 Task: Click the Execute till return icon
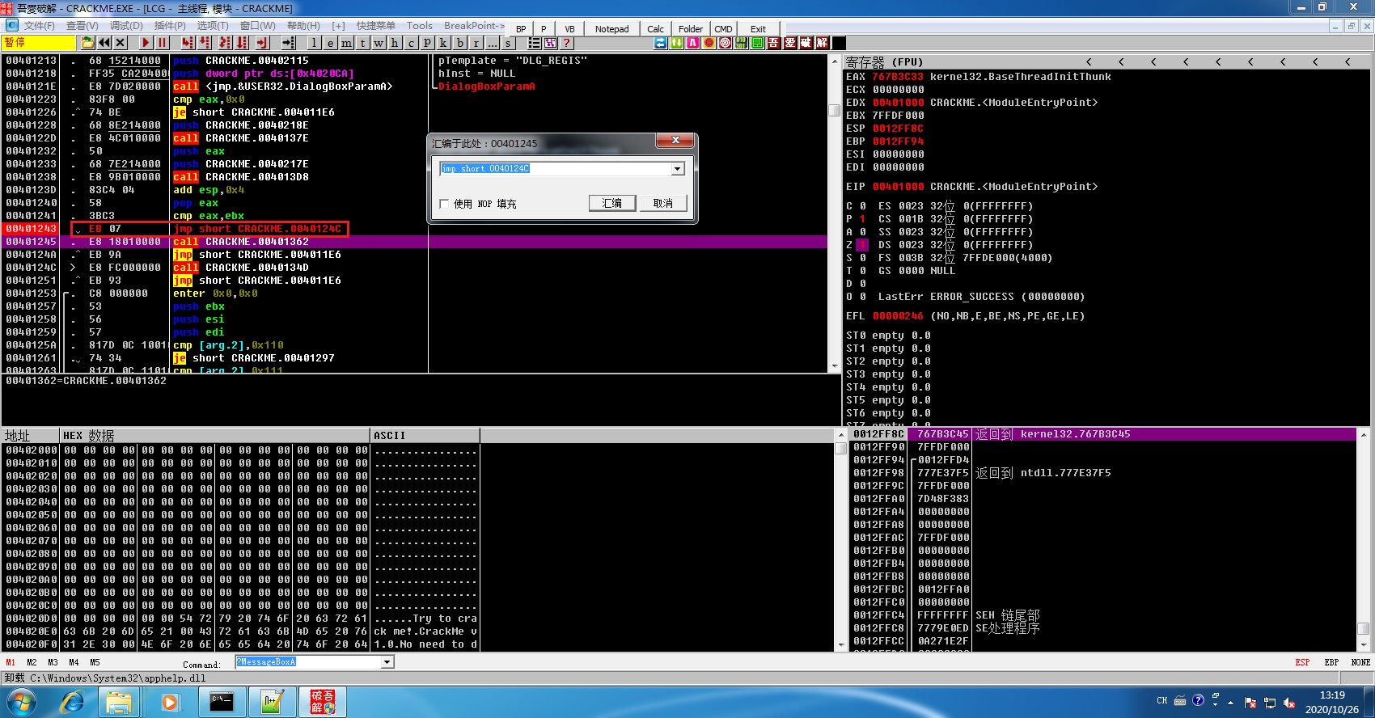(x=262, y=43)
